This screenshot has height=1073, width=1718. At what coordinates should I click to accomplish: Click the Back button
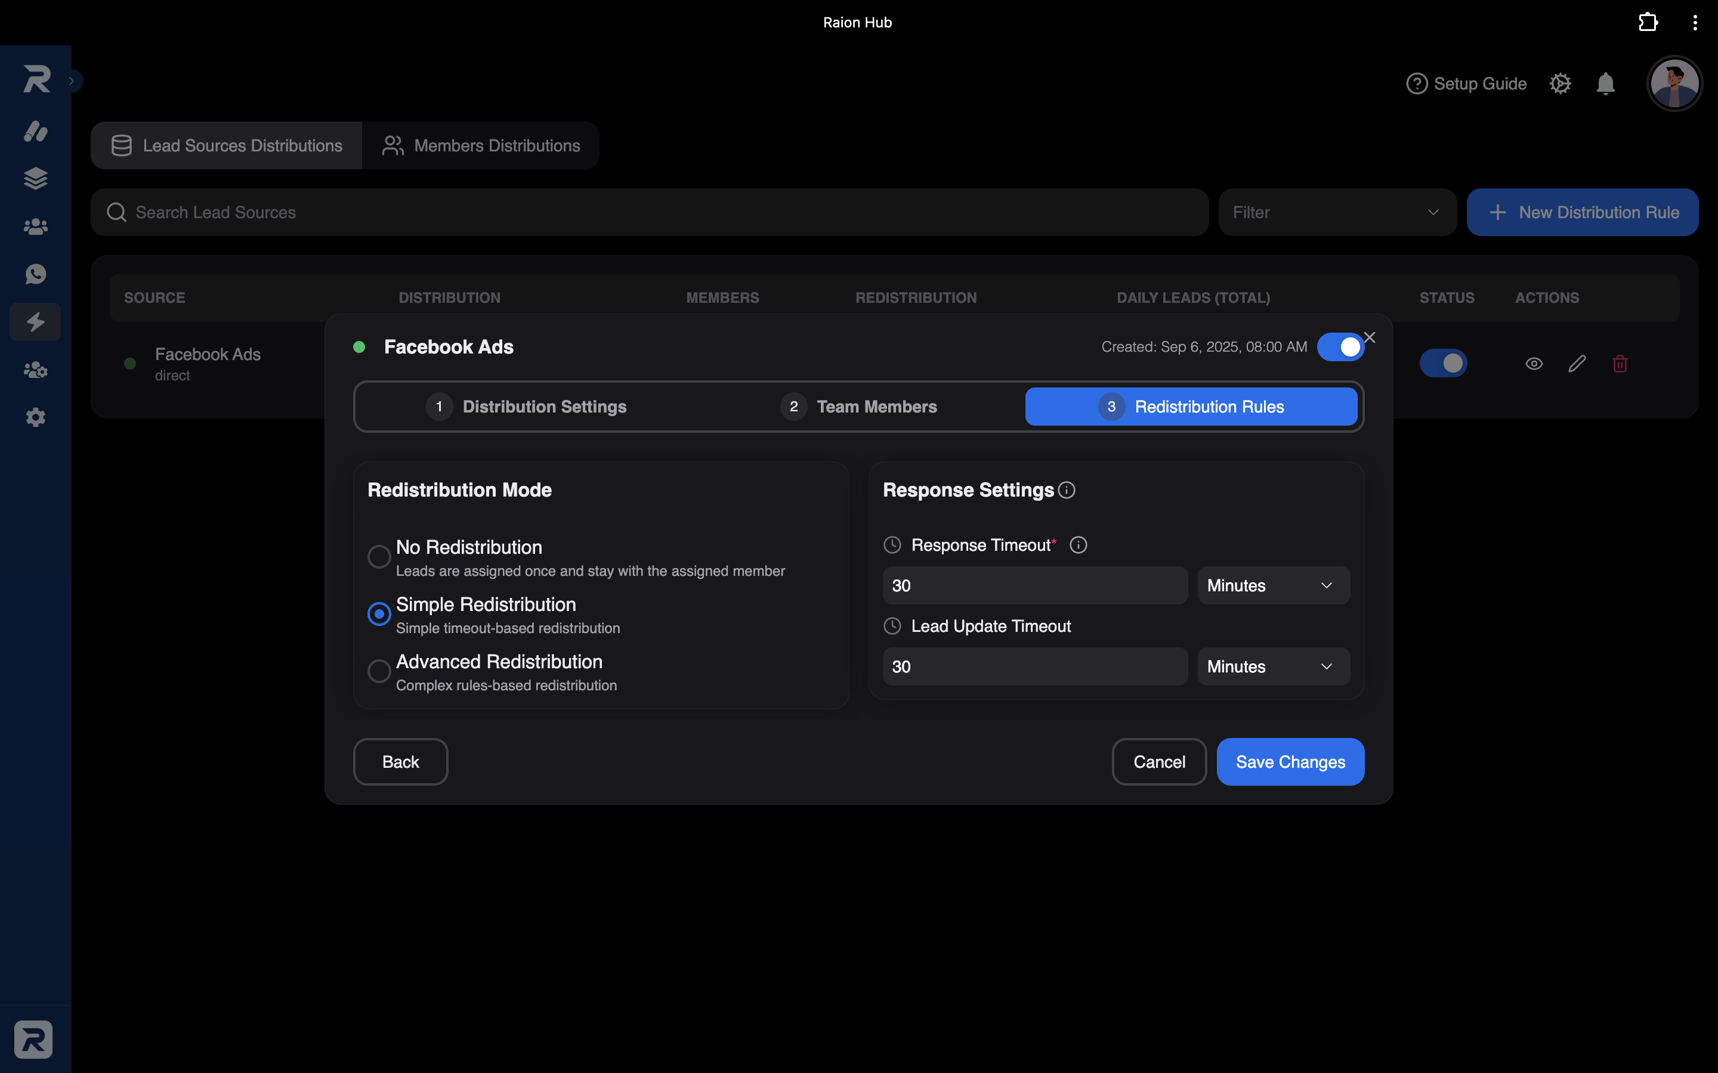click(400, 762)
